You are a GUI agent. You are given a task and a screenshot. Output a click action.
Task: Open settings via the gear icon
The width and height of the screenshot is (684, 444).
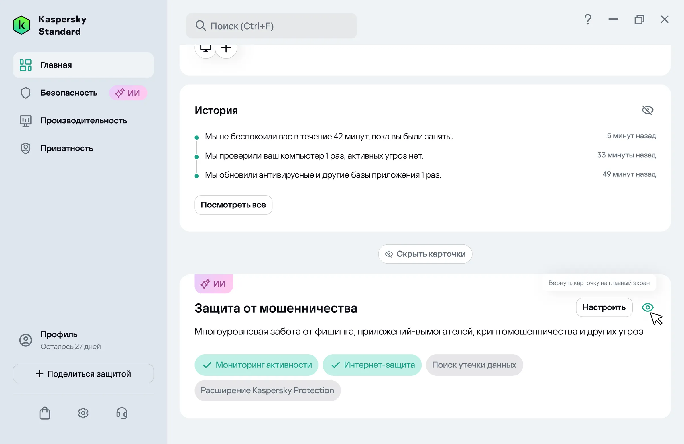(83, 413)
